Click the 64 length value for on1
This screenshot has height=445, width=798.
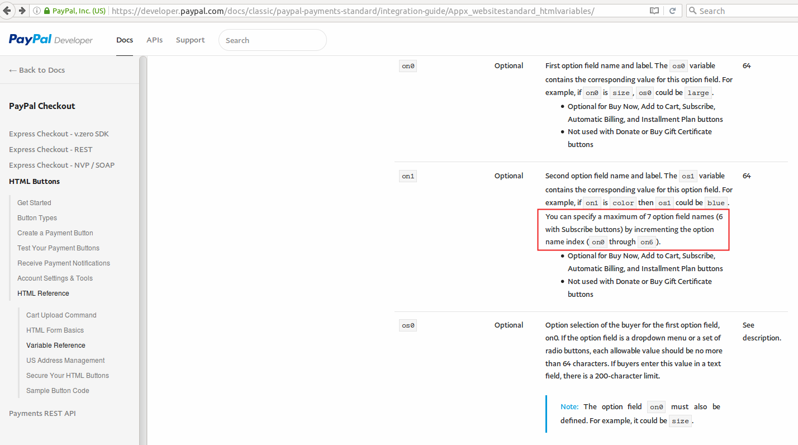click(747, 176)
